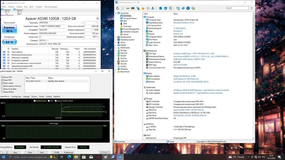The image size is (285, 160).
Task: Click the three-dot menu beside Search in AIDA64
Action: click(252, 8)
